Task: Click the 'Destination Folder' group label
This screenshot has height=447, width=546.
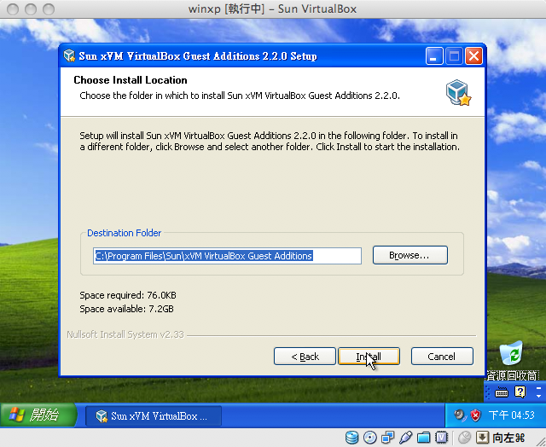Action: click(x=124, y=233)
